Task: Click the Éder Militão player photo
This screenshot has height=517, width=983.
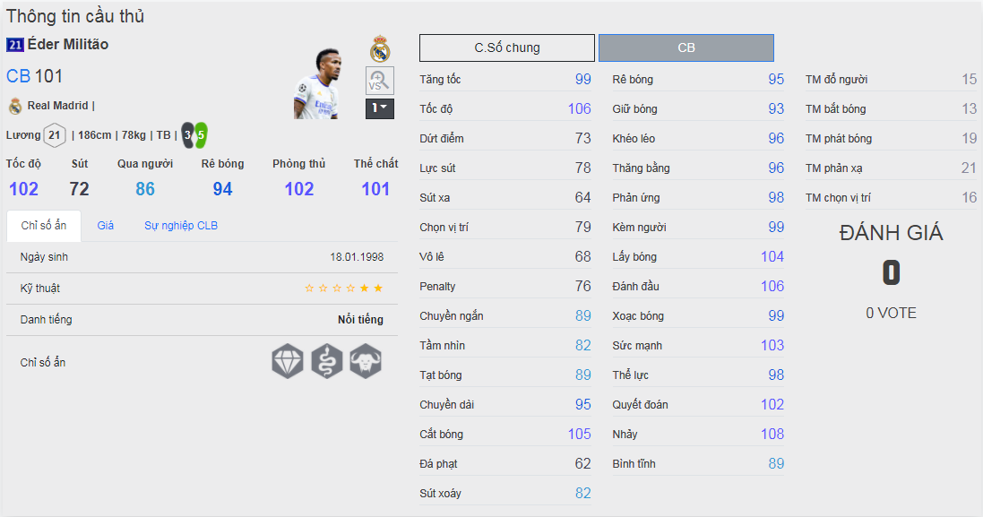Action: (x=315, y=85)
